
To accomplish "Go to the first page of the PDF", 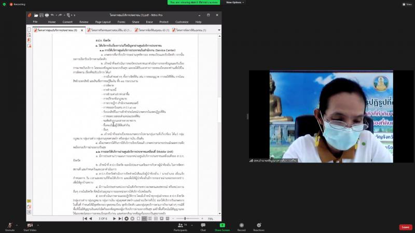I will point(85,219).
